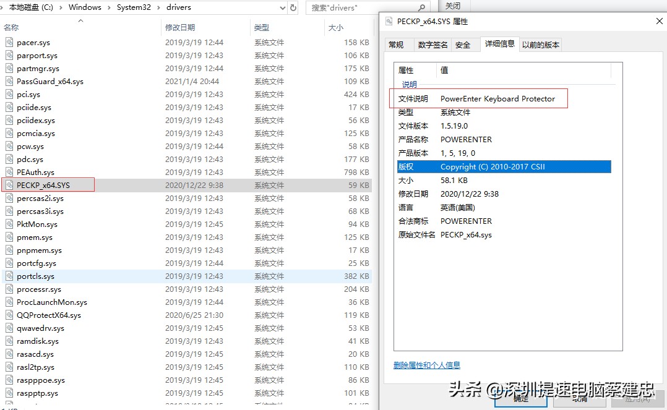Switch to the 常规 tab
667x410 pixels.
tap(398, 45)
